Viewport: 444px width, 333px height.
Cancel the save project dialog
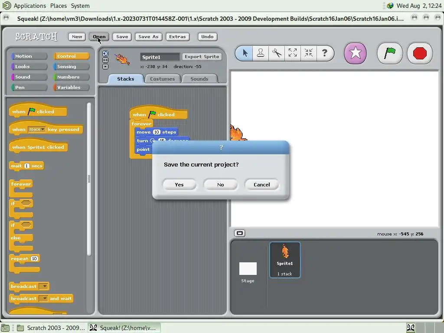261,185
